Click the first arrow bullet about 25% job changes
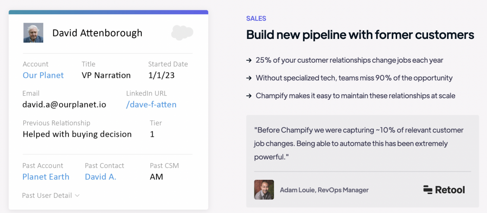 (249, 60)
